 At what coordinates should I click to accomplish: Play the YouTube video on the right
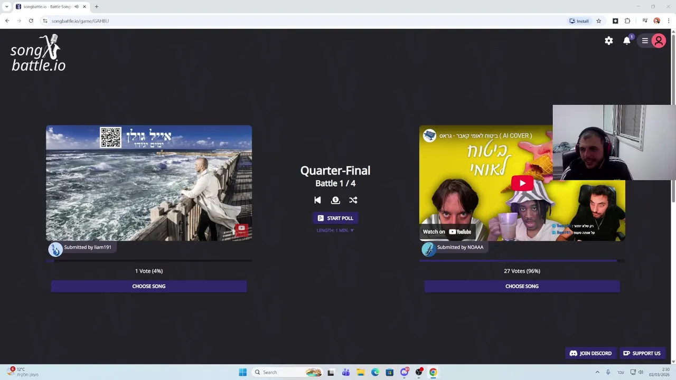[x=522, y=183]
